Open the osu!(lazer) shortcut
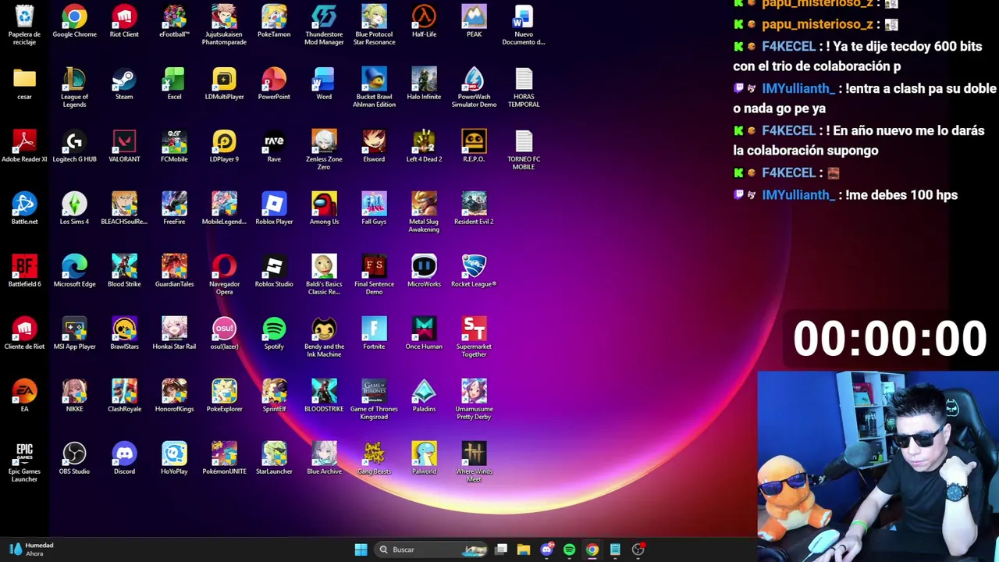This screenshot has height=562, width=999. click(224, 334)
